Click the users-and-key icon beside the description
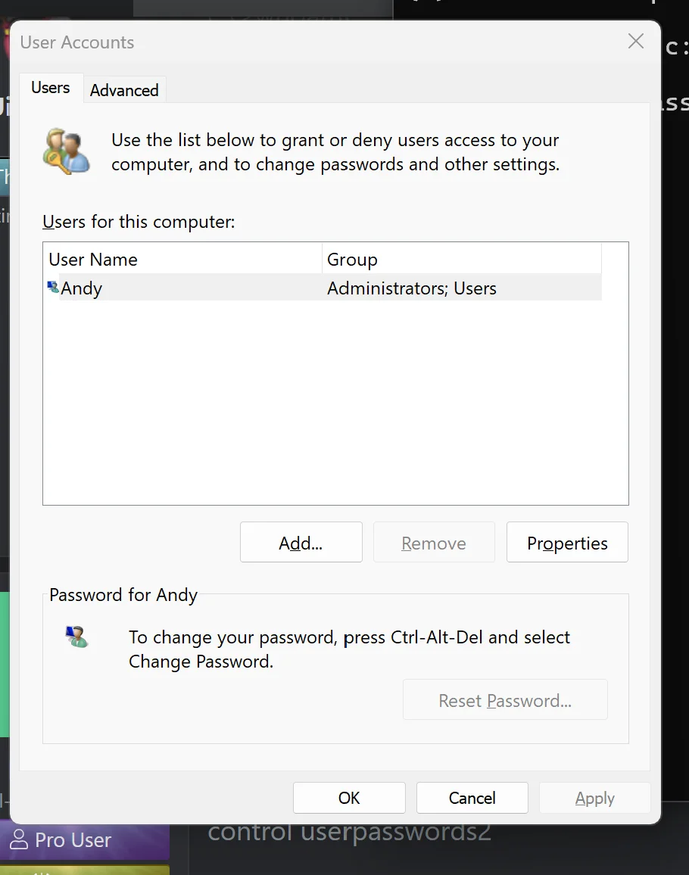Viewport: 689px width, 875px height. tap(67, 151)
